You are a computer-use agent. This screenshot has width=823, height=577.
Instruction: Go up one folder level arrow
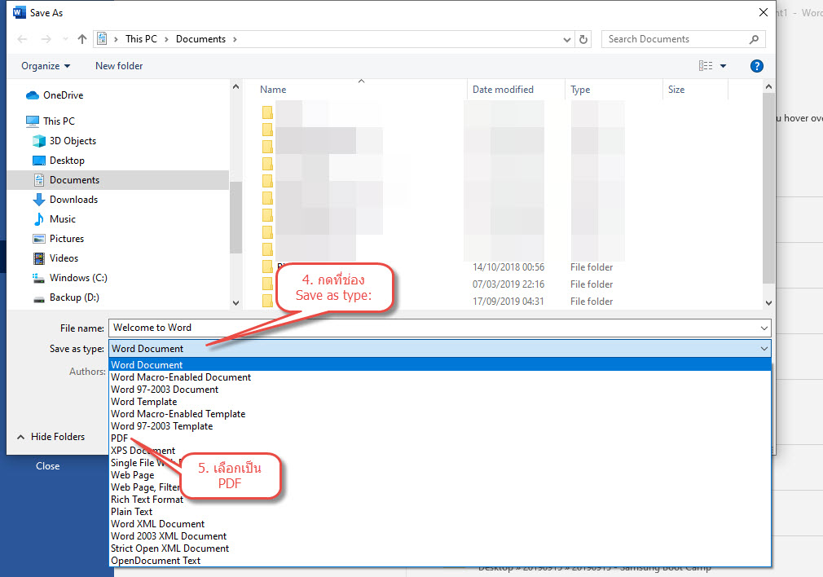(x=81, y=39)
